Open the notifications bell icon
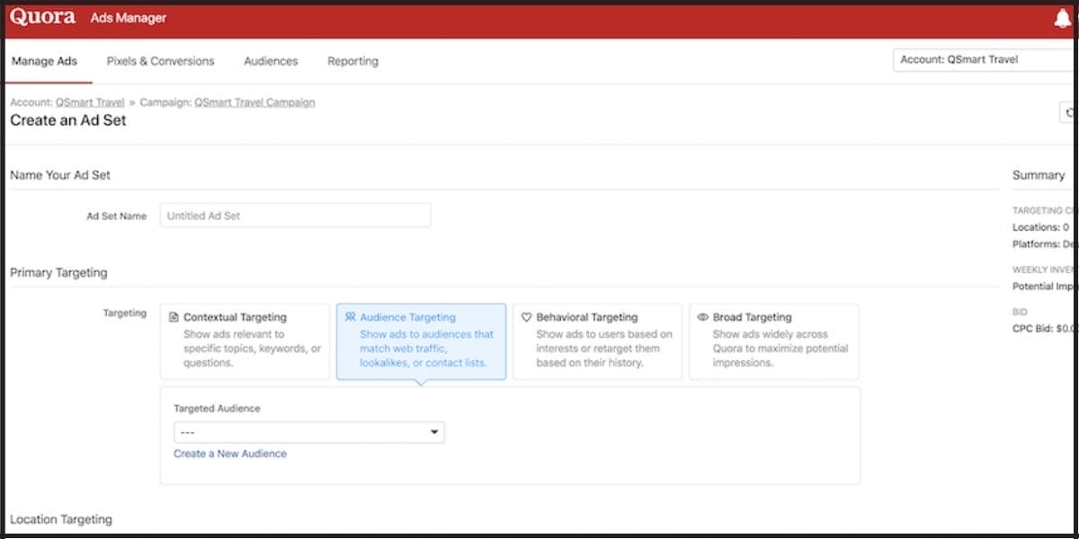Viewport: 1079px width, 539px height. pyautogui.click(x=1062, y=16)
